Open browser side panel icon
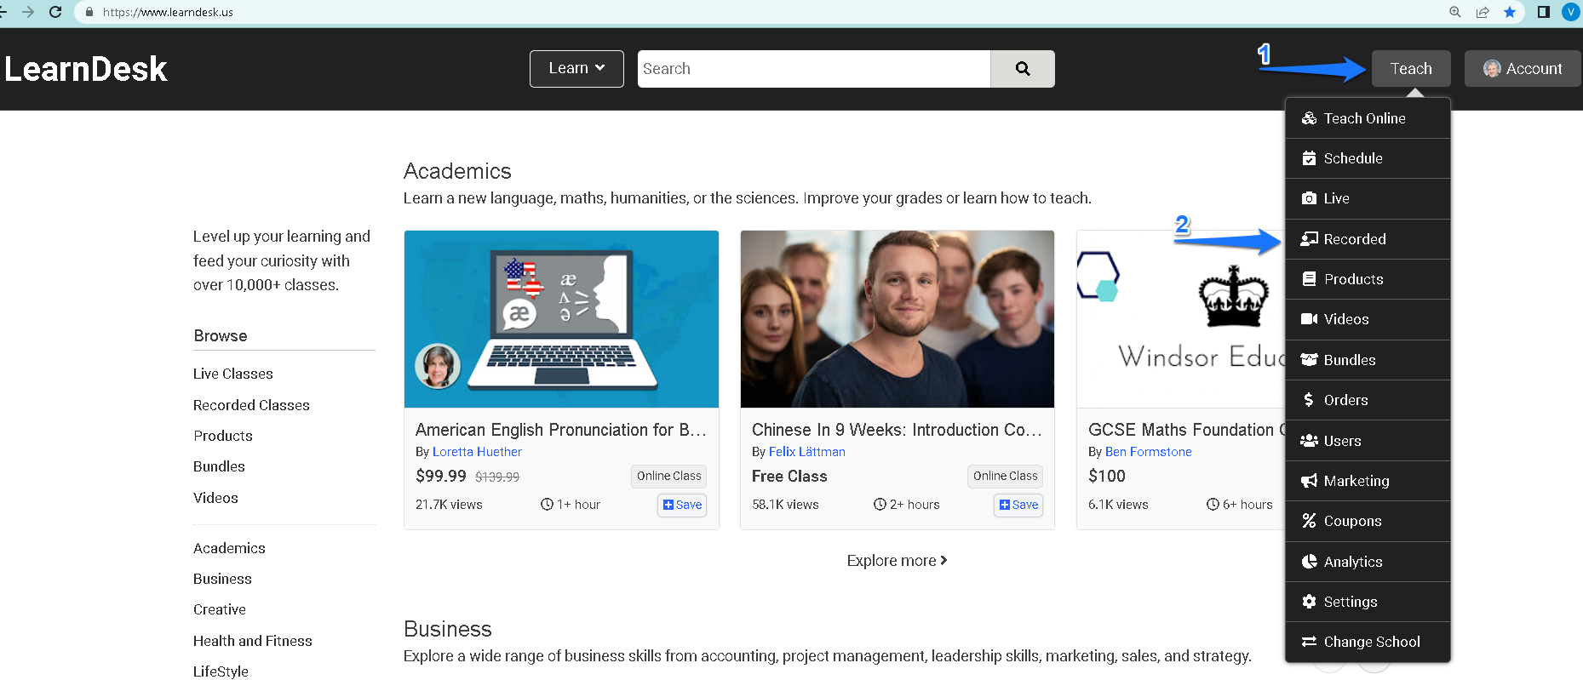This screenshot has width=1583, height=680. click(x=1543, y=12)
